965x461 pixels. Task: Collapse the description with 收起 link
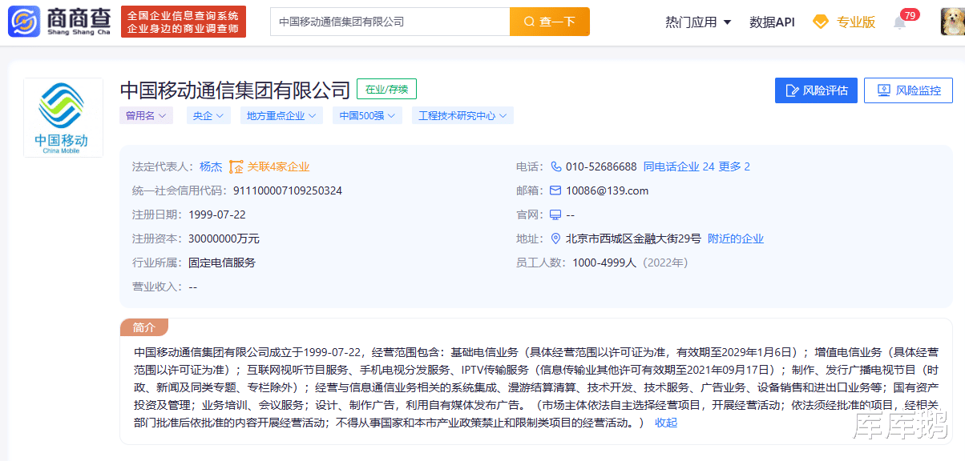coord(666,423)
